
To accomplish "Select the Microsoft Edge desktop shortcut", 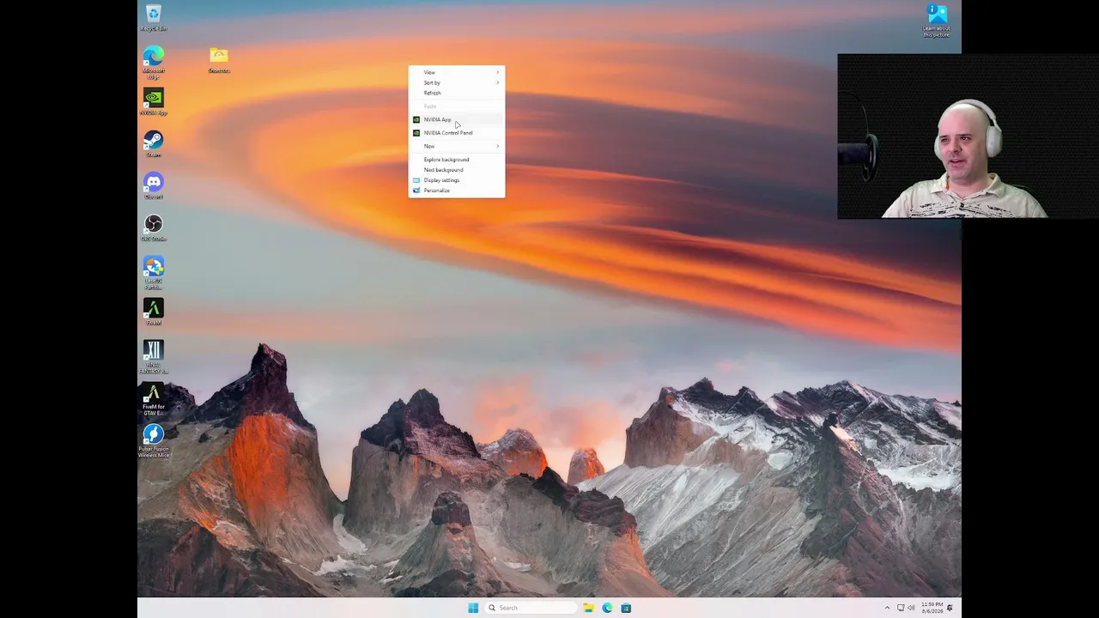I will [154, 63].
